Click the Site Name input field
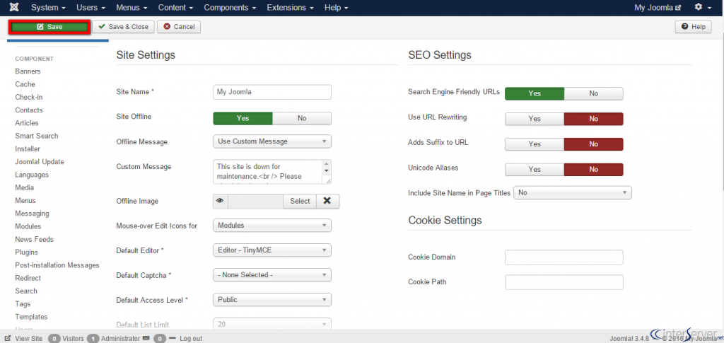Viewport: 724px width, 343px height. coord(272,92)
